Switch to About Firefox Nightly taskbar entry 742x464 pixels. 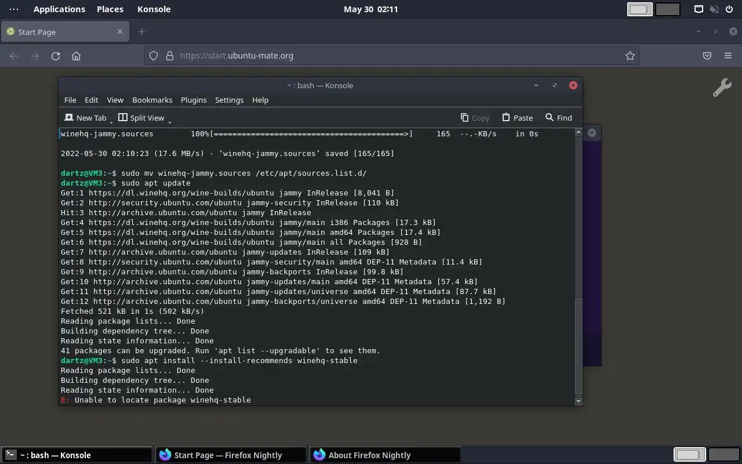[x=384, y=455]
